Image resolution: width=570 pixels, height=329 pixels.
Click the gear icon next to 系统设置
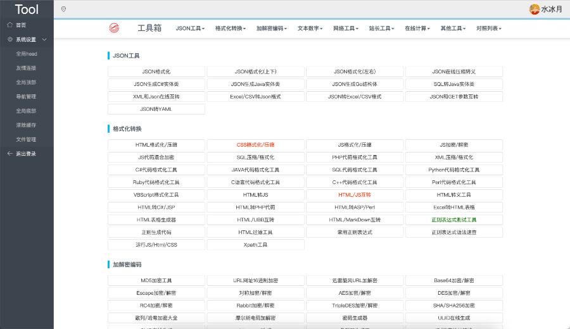click(x=9, y=39)
